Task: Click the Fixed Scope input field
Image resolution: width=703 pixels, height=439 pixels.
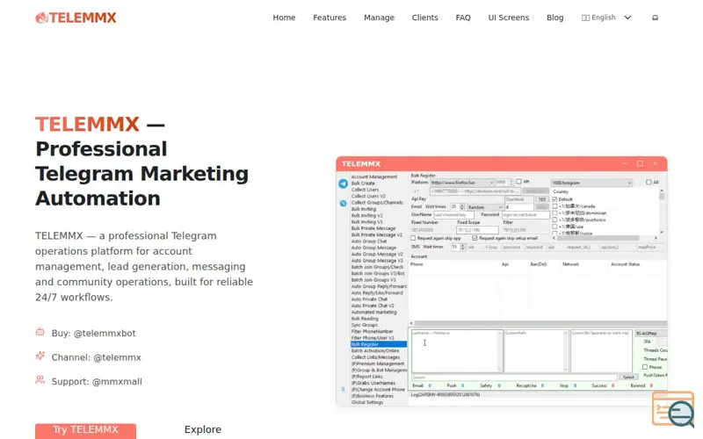Action: click(477, 230)
